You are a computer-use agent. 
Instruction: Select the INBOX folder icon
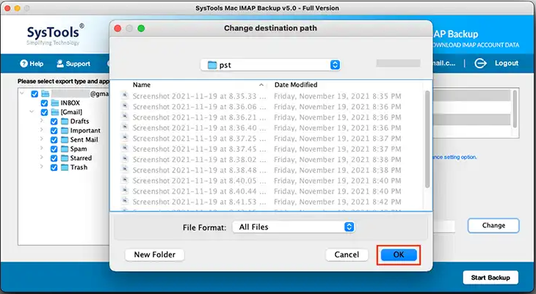tap(54, 103)
